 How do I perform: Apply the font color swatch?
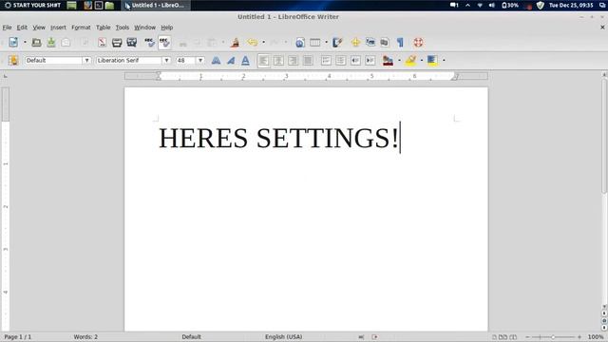(388, 61)
